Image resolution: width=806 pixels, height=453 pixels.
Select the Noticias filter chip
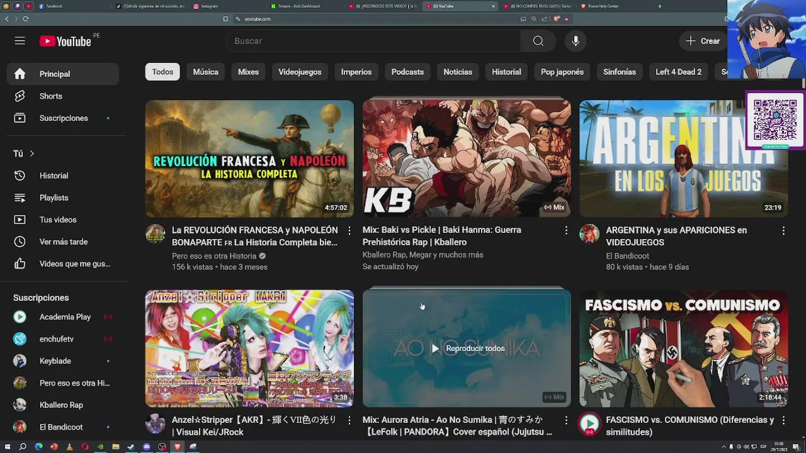458,72
